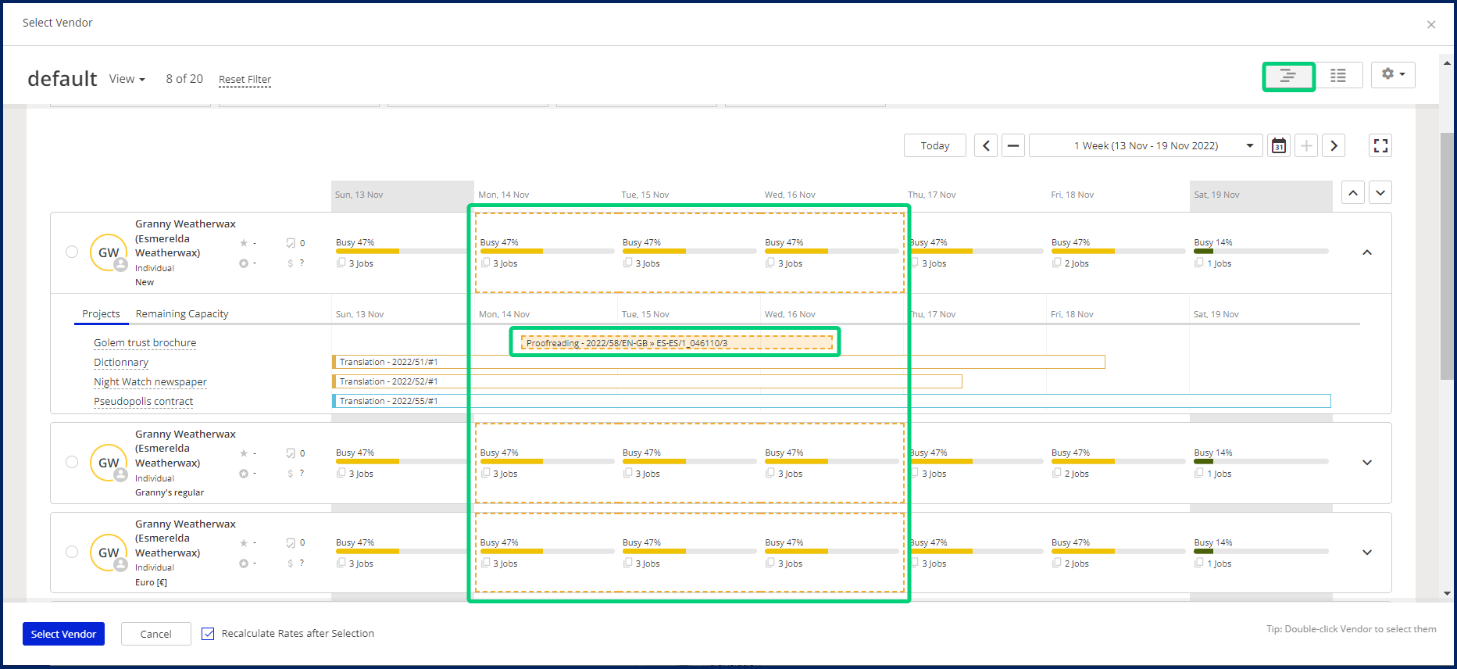Image resolution: width=1457 pixels, height=669 pixels.
Task: Close the Select Vendor dialog
Action: pos(1431,24)
